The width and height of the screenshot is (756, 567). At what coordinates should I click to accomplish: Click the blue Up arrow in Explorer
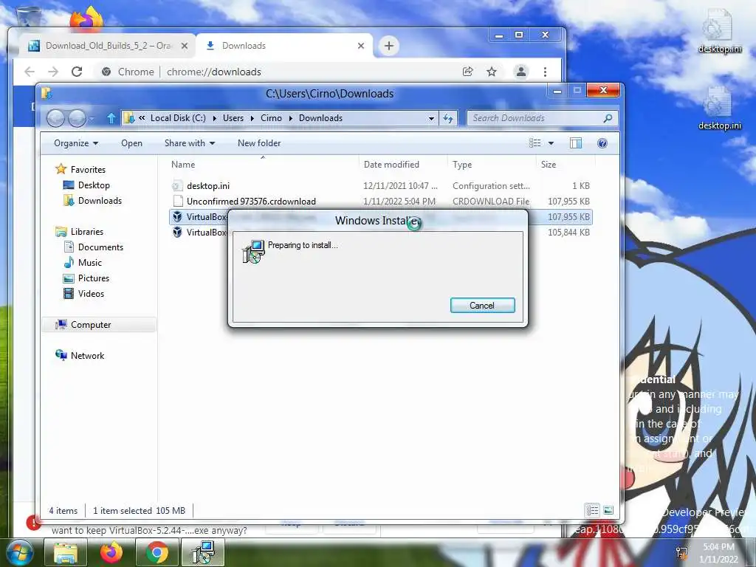click(111, 118)
